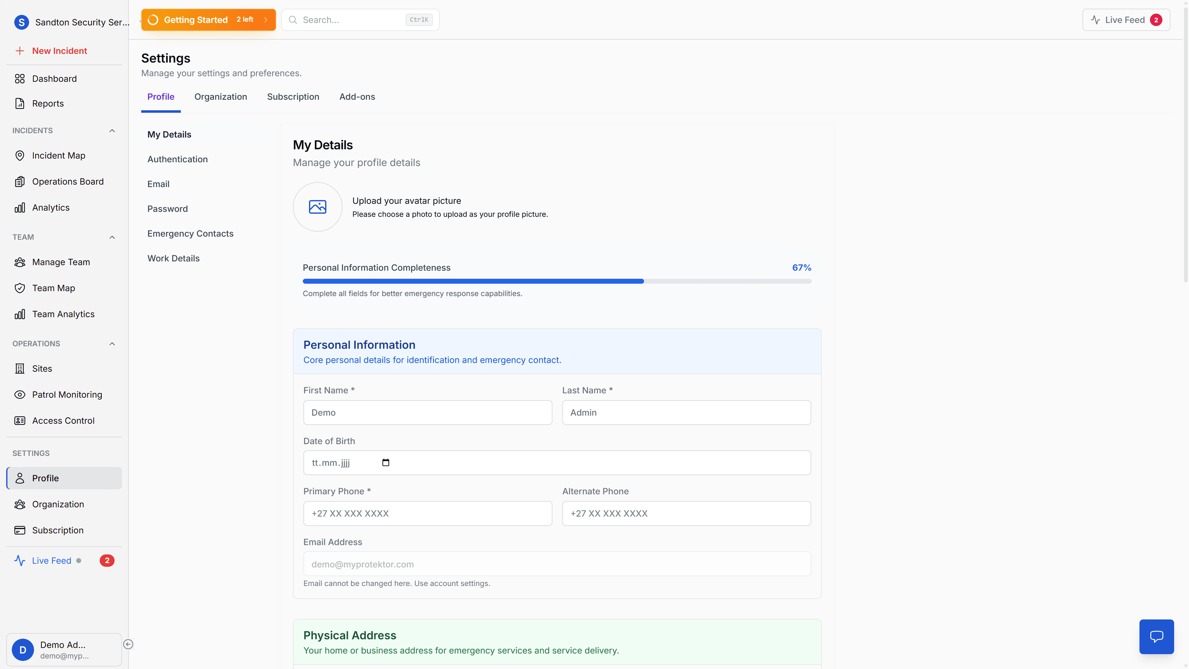This screenshot has height=669, width=1189.
Task: Select Password in profile menu
Action: [168, 209]
